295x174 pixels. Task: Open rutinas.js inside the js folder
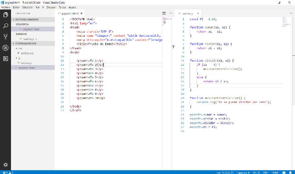(x=33, y=63)
